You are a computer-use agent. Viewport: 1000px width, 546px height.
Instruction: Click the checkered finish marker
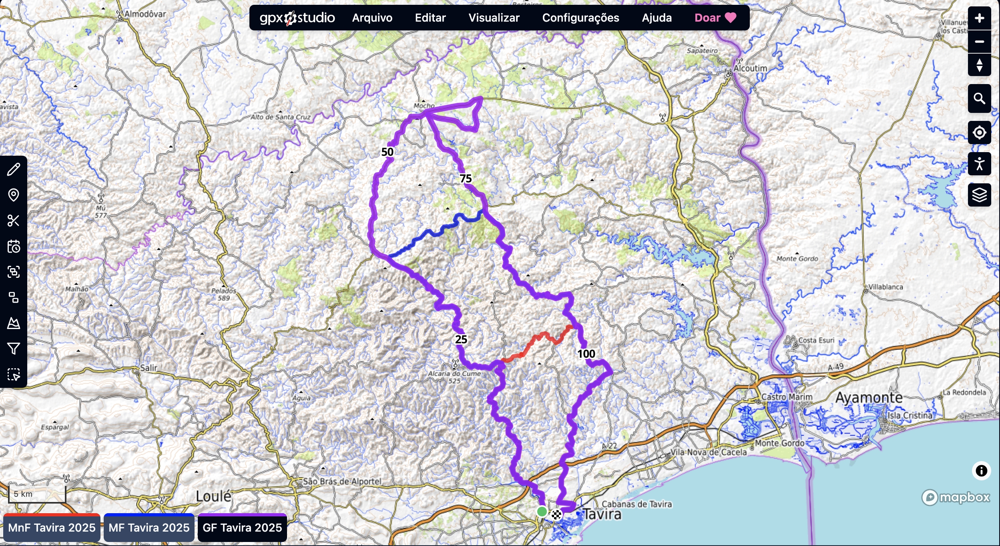556,515
